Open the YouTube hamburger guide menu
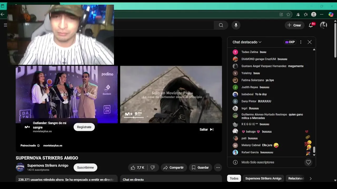The width and height of the screenshot is (337, 189). click(x=5, y=25)
